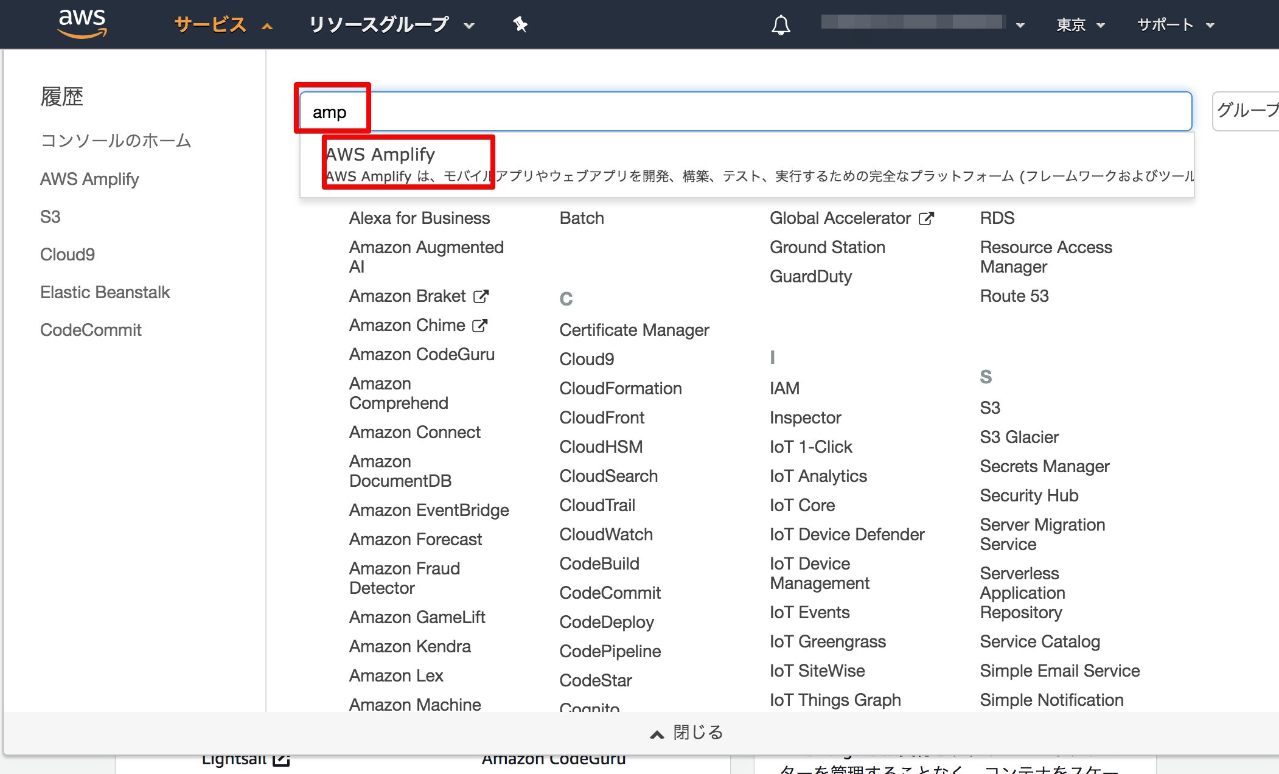The height and width of the screenshot is (774, 1279).
Task: Open Amazon Forecast service
Action: pos(416,539)
